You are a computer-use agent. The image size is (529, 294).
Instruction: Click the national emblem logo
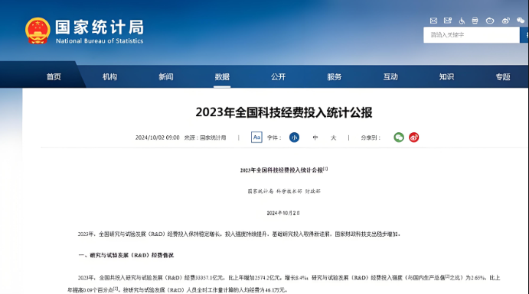(x=38, y=31)
